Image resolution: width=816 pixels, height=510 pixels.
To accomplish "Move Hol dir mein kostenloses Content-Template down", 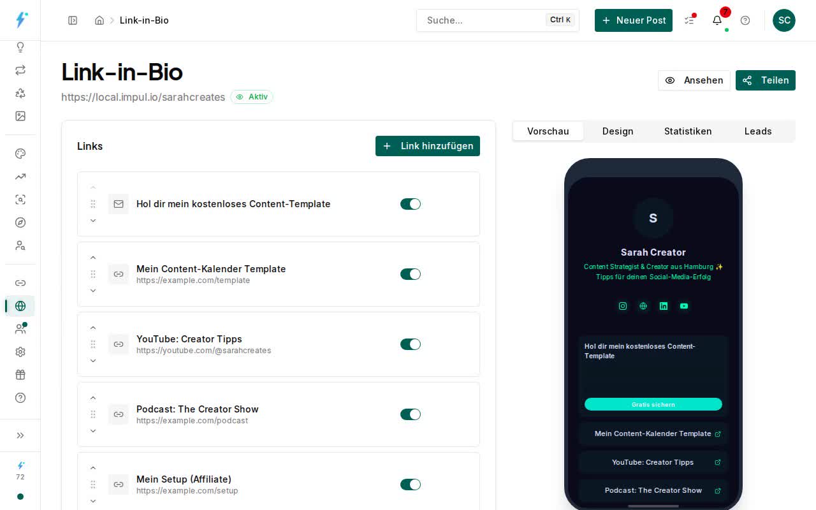I will (93, 221).
